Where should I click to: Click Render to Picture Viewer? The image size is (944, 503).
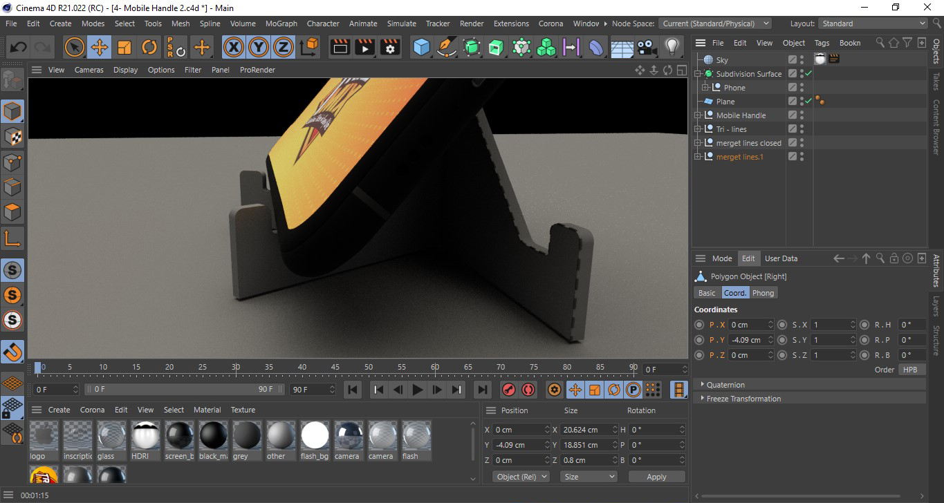click(x=364, y=47)
